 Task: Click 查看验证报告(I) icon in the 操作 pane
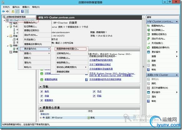[x=149, y=34]
